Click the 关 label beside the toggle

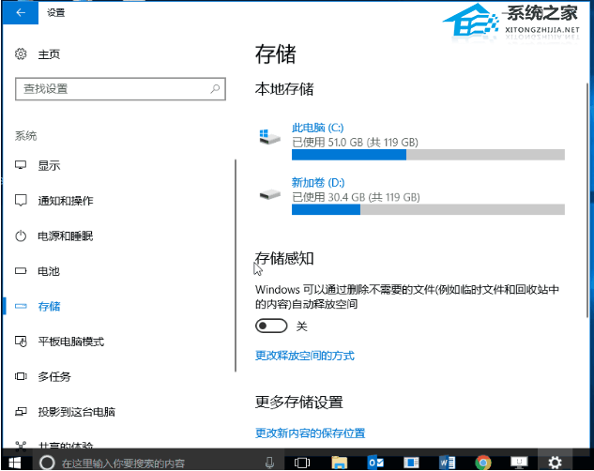coord(302,326)
